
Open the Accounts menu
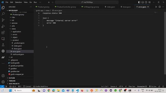(3, 76)
